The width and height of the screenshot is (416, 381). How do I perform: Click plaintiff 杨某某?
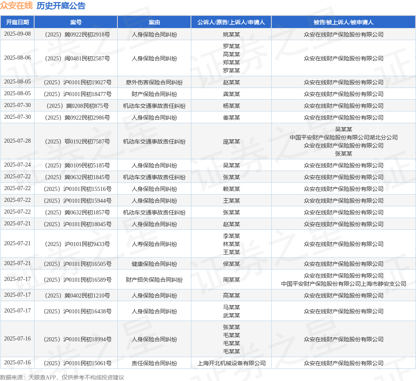click(231, 106)
